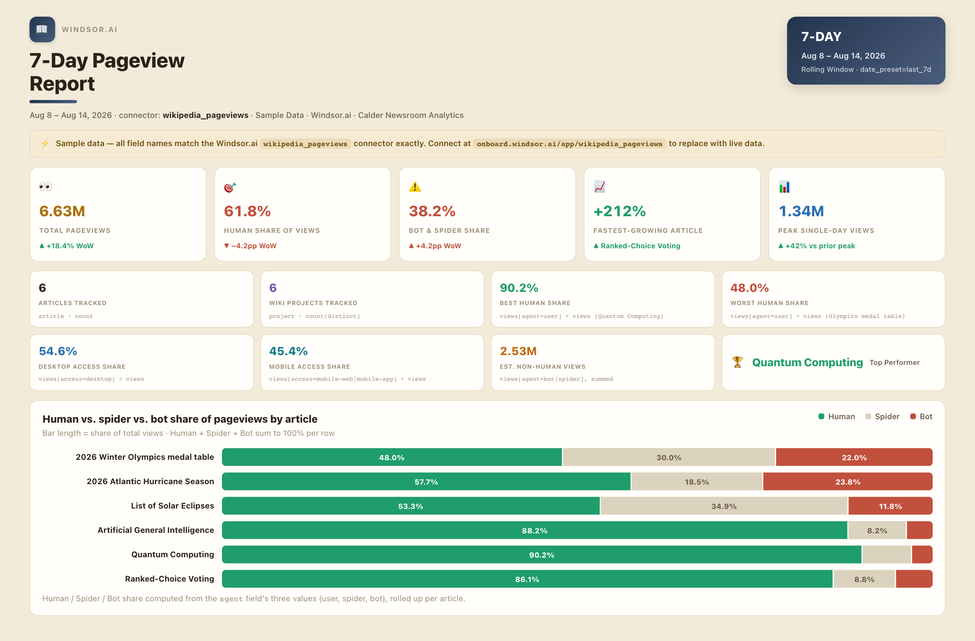Click the +4.2pp WoW indicator
The image size is (975, 641).
[x=435, y=246]
